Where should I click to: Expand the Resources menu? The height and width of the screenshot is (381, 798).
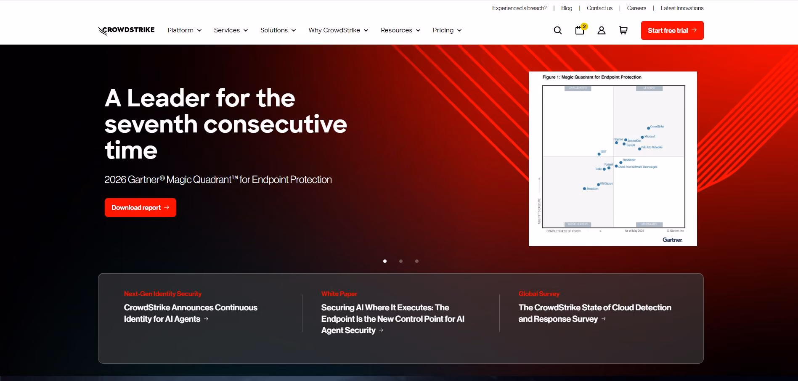pos(400,30)
